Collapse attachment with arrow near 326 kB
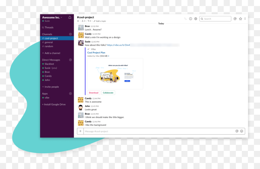 pos(109,56)
